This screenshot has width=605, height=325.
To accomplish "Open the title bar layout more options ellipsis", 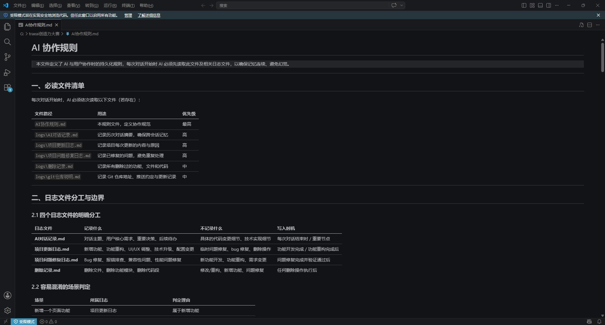I will pyautogui.click(x=557, y=5).
